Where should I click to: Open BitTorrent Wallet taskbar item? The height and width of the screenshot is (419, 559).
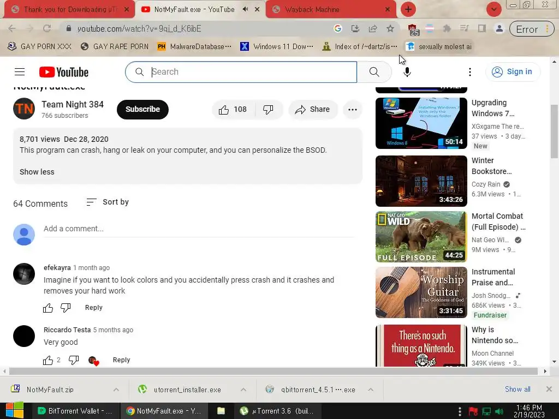point(74,411)
